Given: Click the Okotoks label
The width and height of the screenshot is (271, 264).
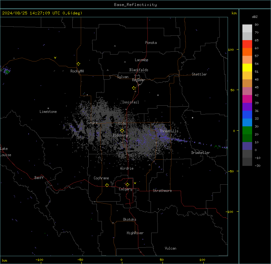Looking at the screenshot, I should [130, 219].
